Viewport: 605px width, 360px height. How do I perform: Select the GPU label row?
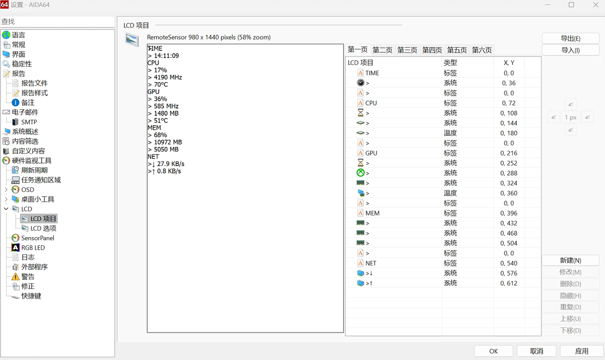coord(443,153)
